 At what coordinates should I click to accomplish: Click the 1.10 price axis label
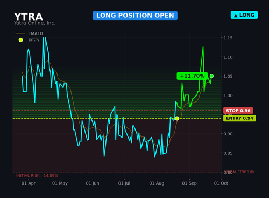point(228,57)
